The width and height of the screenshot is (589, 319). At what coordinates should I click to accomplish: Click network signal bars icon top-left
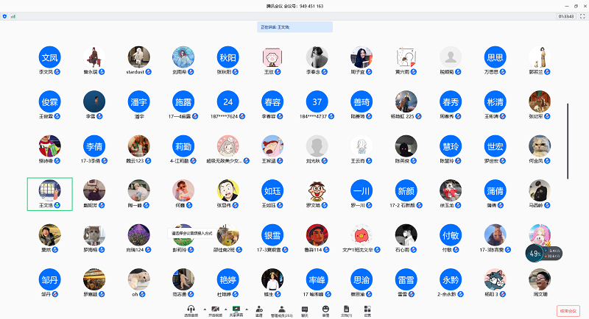pyautogui.click(x=13, y=15)
